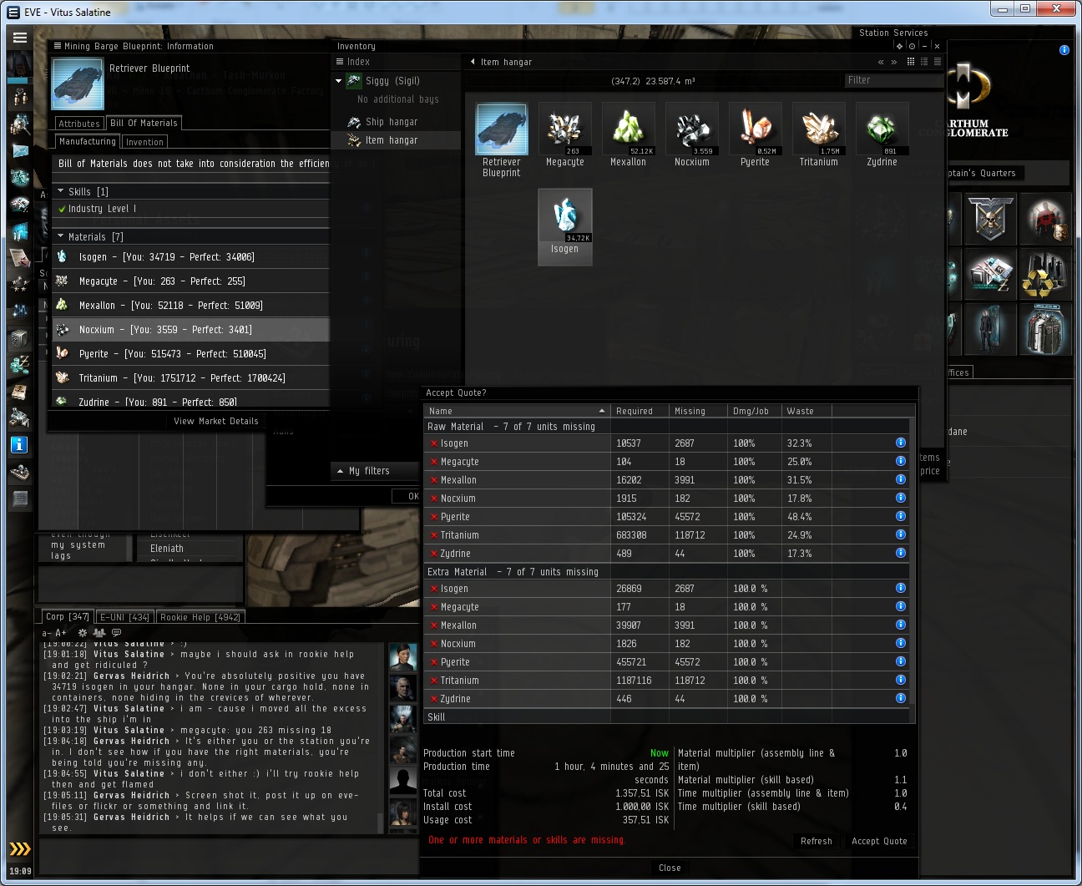1082x886 pixels.
Task: Open the Mail envelope icon in the Neocom
Action: click(20, 151)
